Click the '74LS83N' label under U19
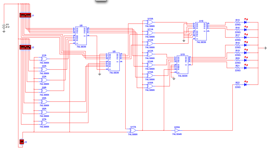The height and width of the screenshot is (150, 269). (182, 76)
